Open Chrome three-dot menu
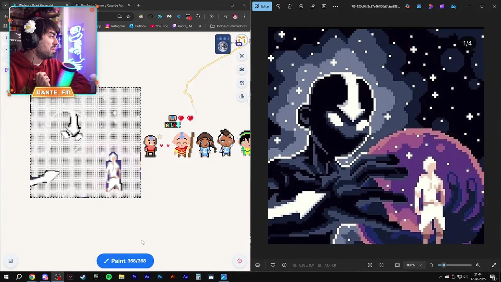This screenshot has height=282, width=501. pyautogui.click(x=244, y=16)
